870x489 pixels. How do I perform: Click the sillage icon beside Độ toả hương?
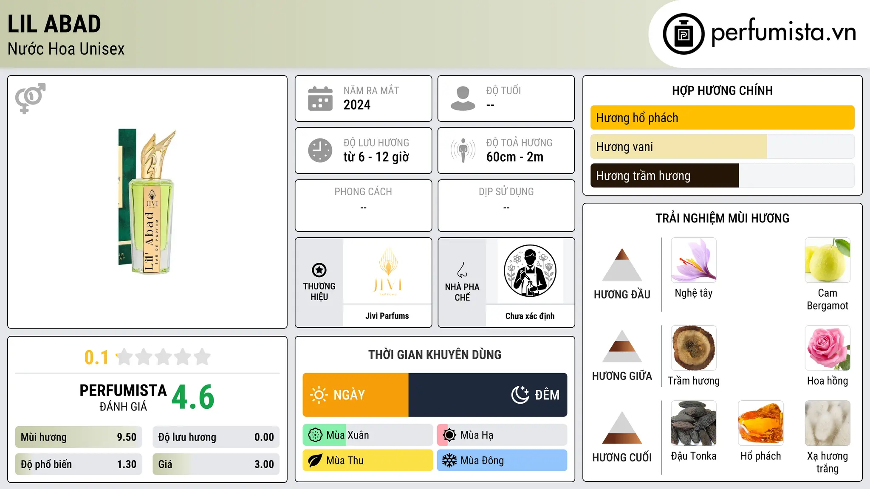coord(463,150)
